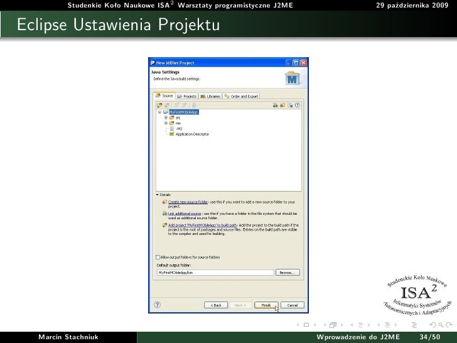Image resolution: width=457 pixels, height=343 pixels.
Task: Click the previous slide arrow in navigation bar
Action: coord(298,325)
